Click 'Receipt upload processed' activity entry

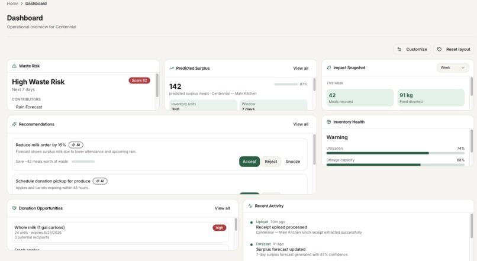281,227
